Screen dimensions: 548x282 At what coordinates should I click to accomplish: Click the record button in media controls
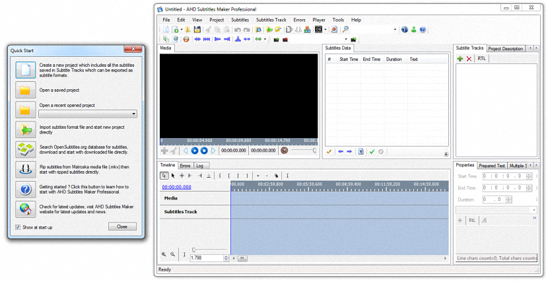pos(285,151)
